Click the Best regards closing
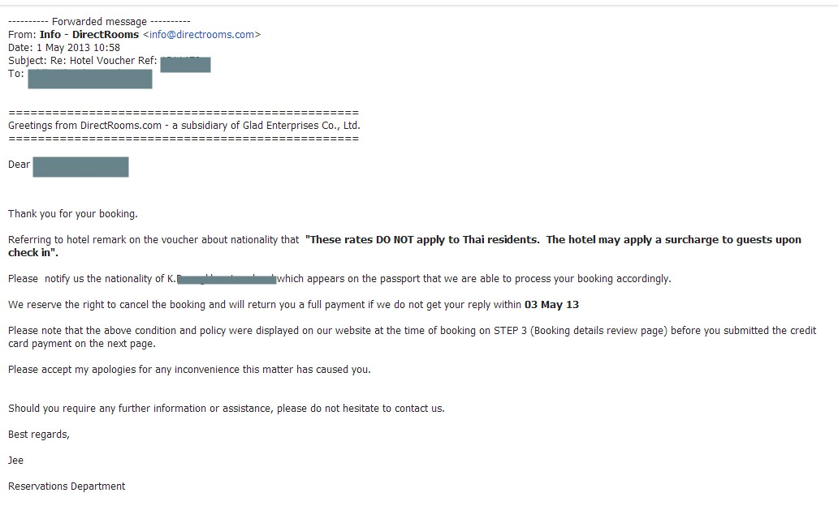This screenshot has height=510, width=838. click(39, 435)
